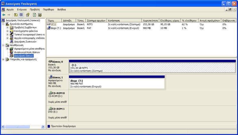Click the Αποθήκευση storage icon

[x=7, y=45]
